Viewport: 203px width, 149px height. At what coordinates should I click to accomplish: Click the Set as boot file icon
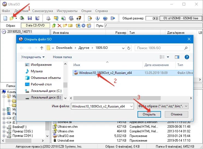point(89,26)
